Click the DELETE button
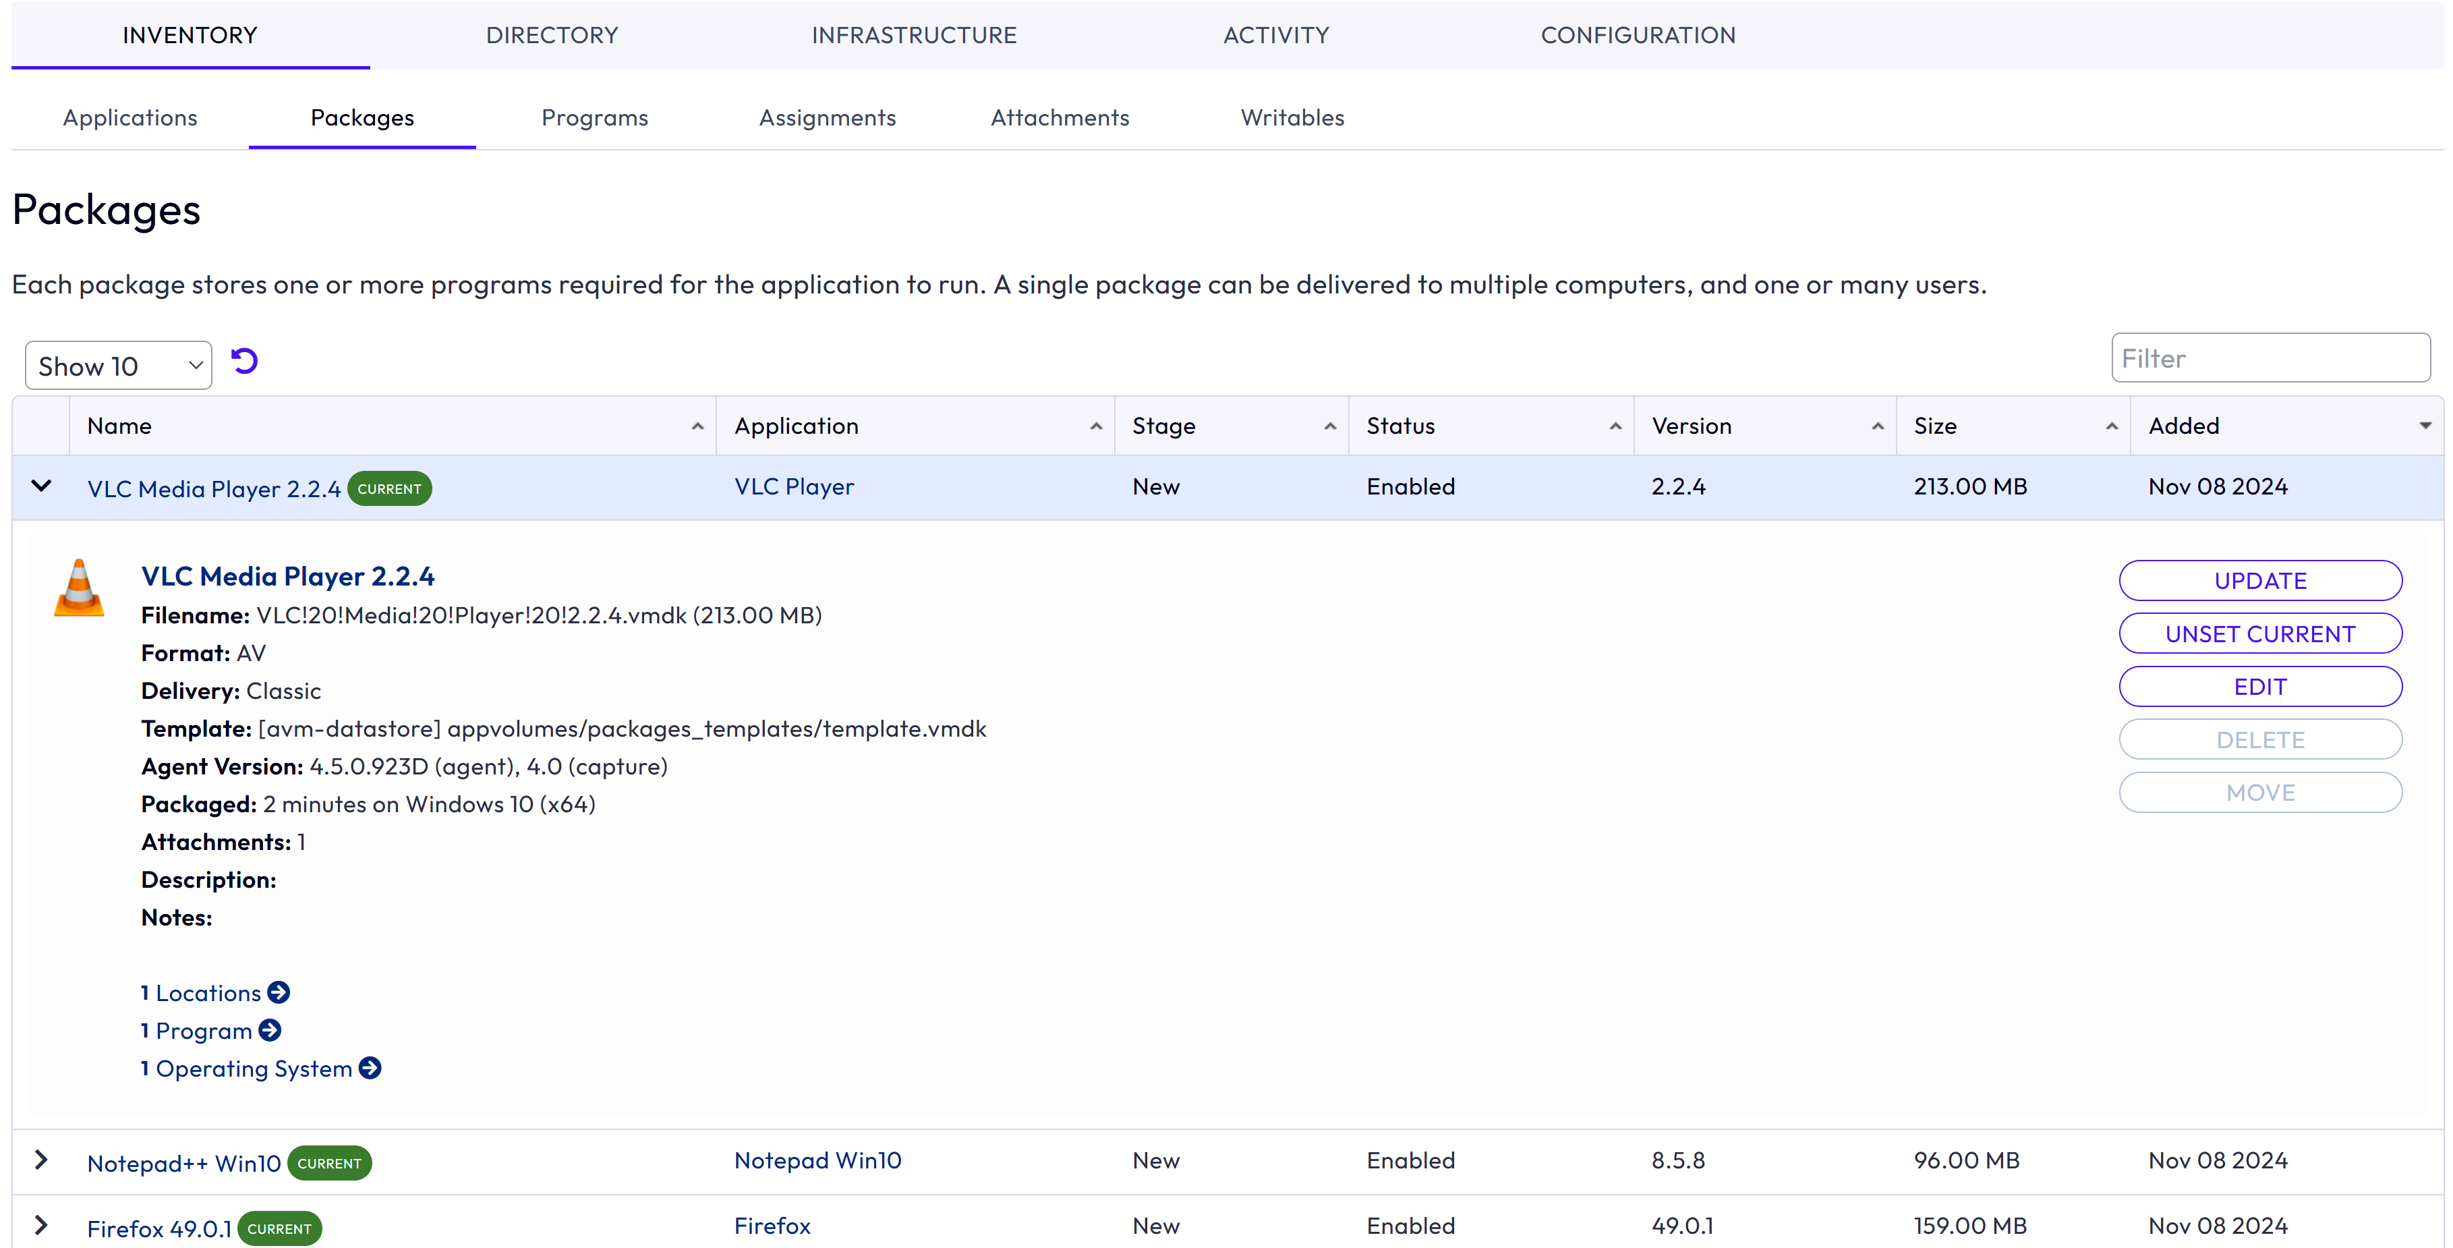Viewport: 2453px width, 1248px height. coord(2261,740)
